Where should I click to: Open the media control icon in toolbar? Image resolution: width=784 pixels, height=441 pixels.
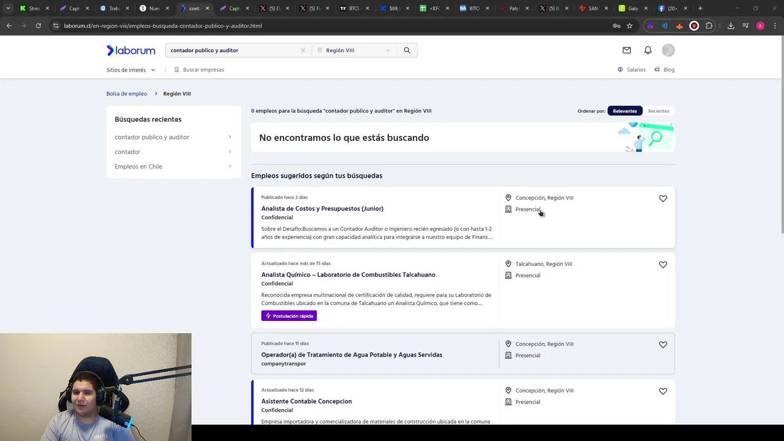745,26
